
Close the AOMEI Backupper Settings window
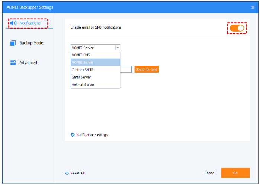click(253, 7)
